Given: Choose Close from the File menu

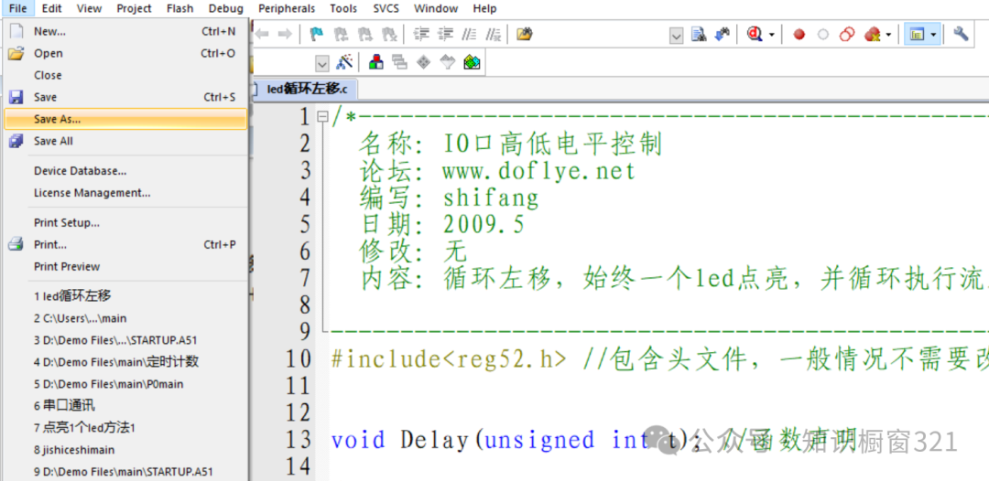Looking at the screenshot, I should coord(125,75).
